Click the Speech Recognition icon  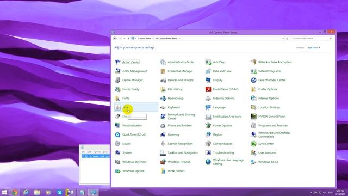click(163, 144)
